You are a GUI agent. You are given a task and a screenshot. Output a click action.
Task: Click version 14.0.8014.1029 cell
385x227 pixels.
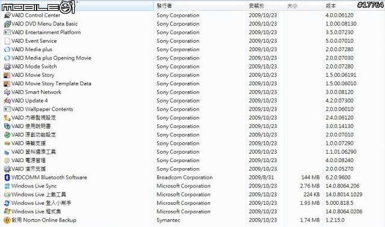[x=344, y=195]
